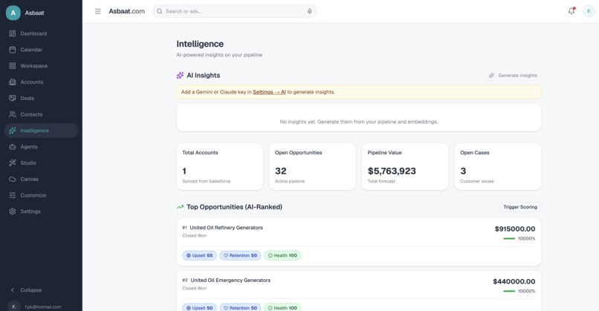Open the Customize menu item

click(x=42, y=195)
